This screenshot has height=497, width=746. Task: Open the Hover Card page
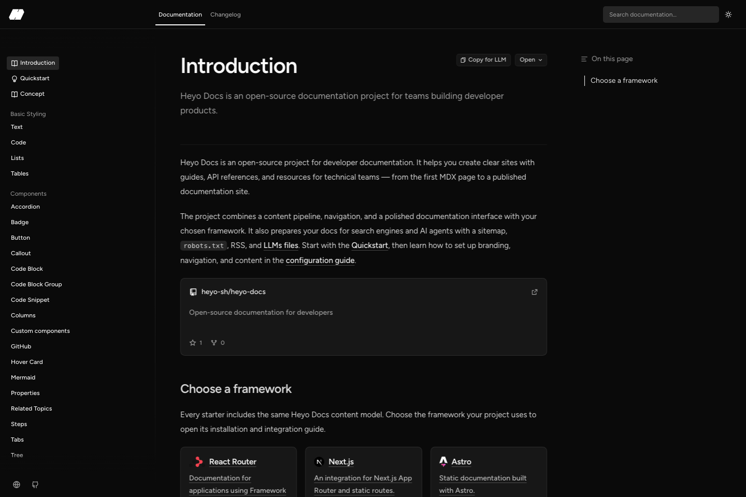click(x=27, y=362)
